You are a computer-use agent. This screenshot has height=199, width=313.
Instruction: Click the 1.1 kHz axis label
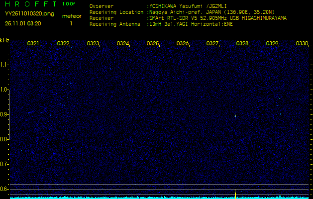point(4,65)
